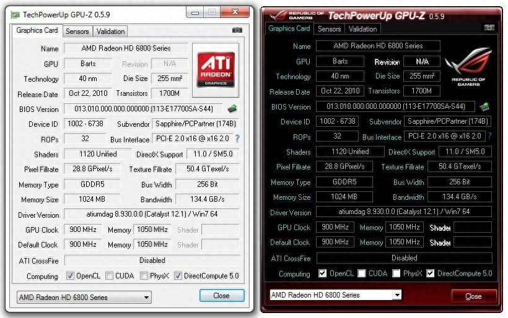
Task: Click the Revision 'N/A' value in the ROG window
Action: (x=422, y=61)
